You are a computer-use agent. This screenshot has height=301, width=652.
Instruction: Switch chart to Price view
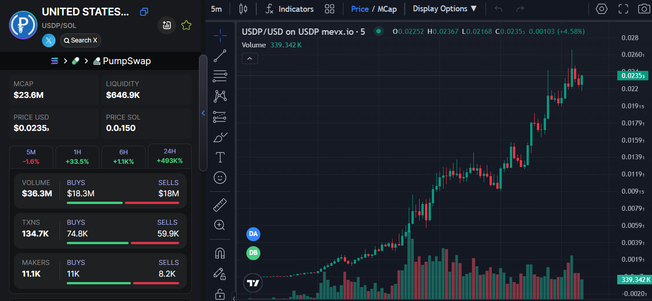click(x=360, y=9)
